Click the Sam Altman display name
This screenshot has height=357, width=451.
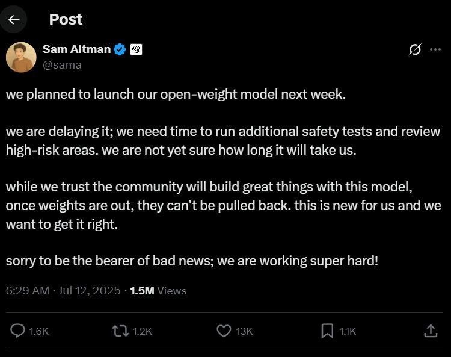(76, 49)
